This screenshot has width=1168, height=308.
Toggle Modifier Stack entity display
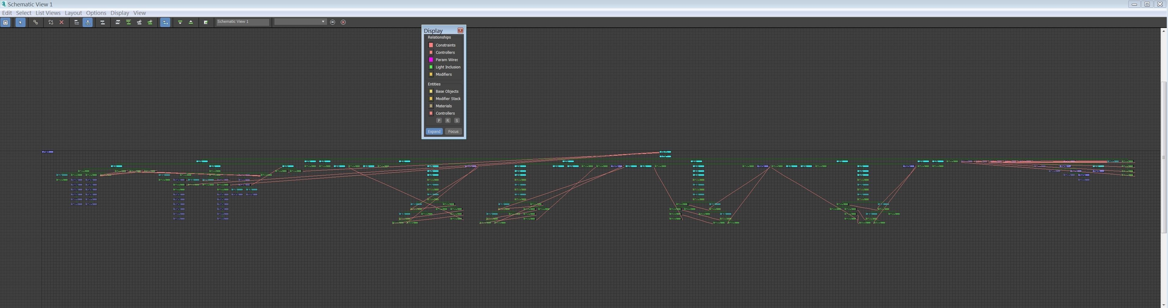tap(431, 99)
